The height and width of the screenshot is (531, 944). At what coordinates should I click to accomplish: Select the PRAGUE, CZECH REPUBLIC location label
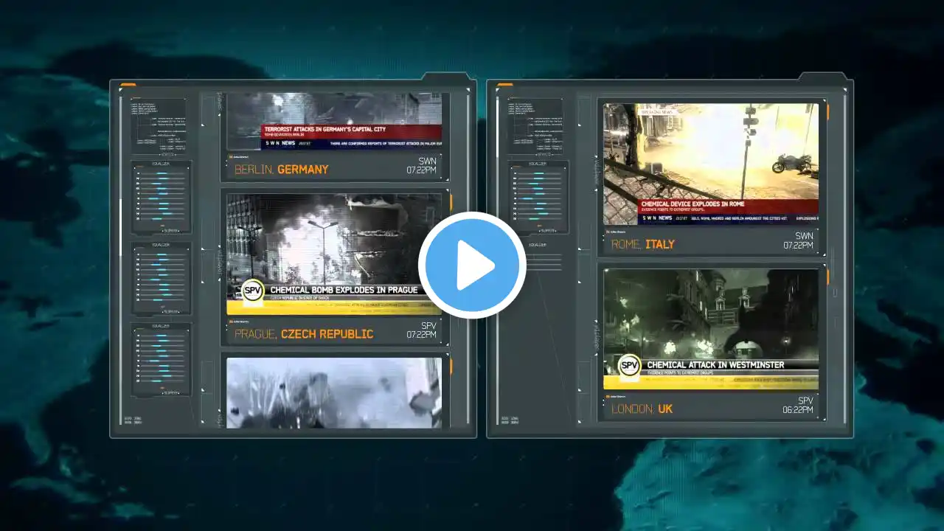click(304, 334)
